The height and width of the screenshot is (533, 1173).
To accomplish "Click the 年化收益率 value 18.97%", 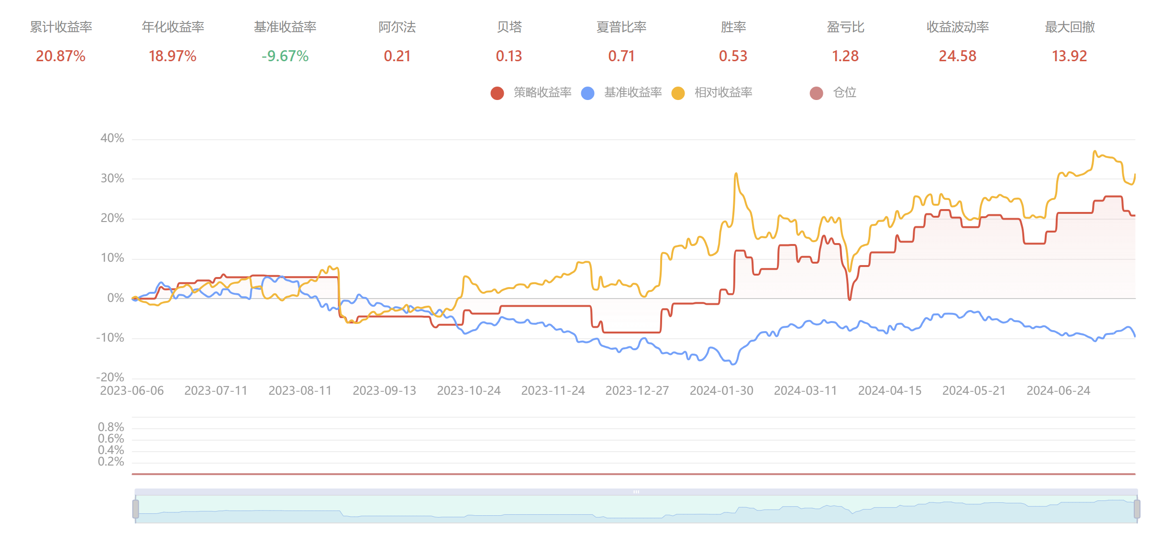I will [173, 56].
